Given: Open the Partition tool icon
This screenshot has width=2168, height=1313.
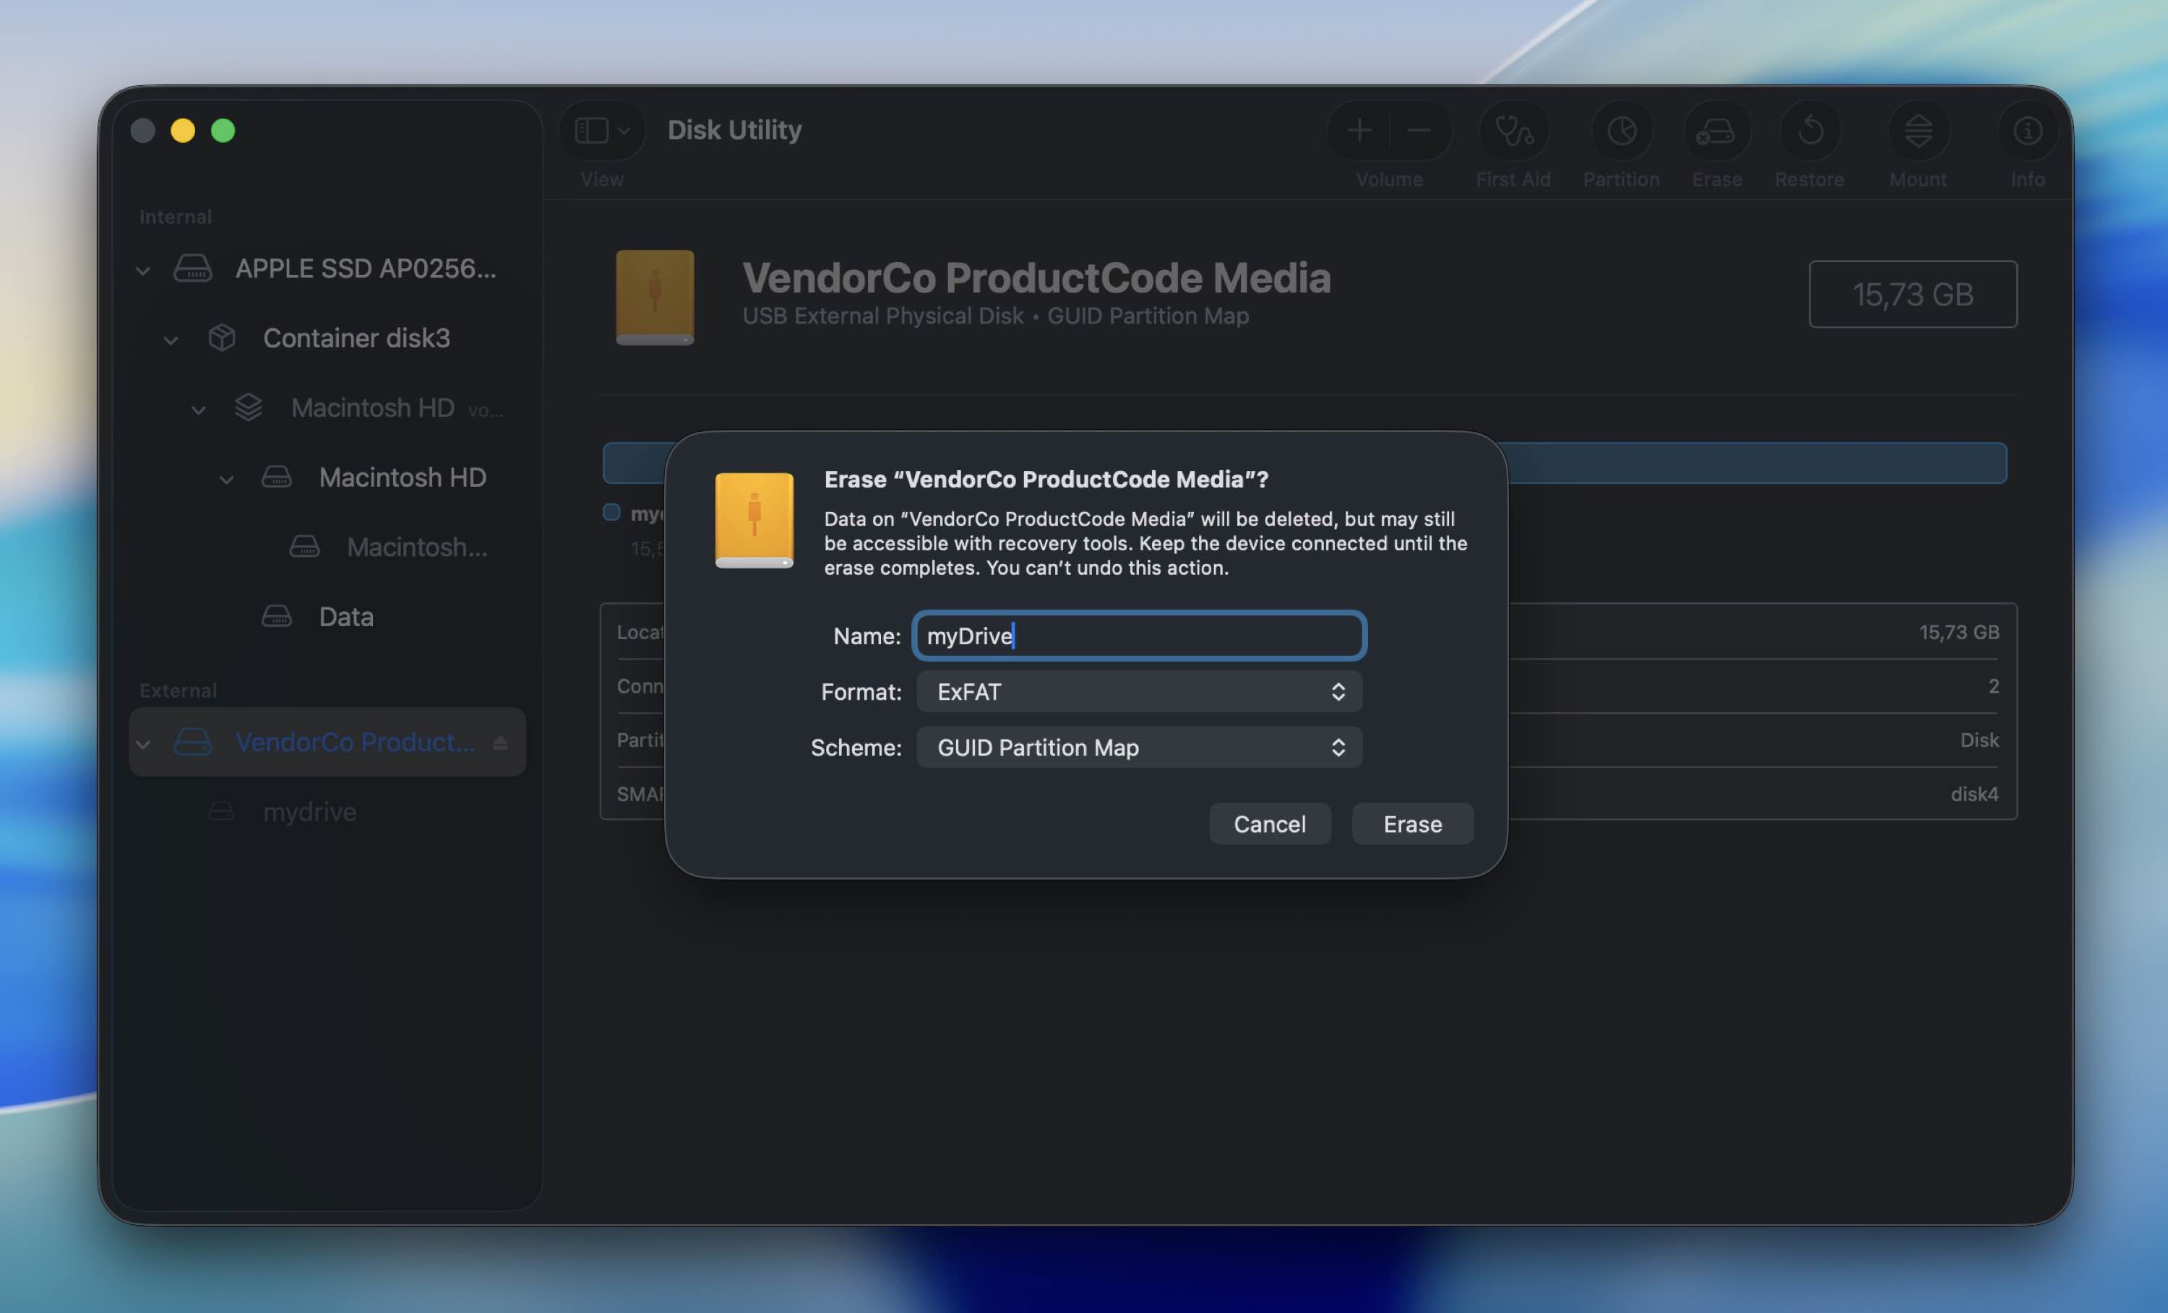Looking at the screenshot, I should pos(1621,131).
